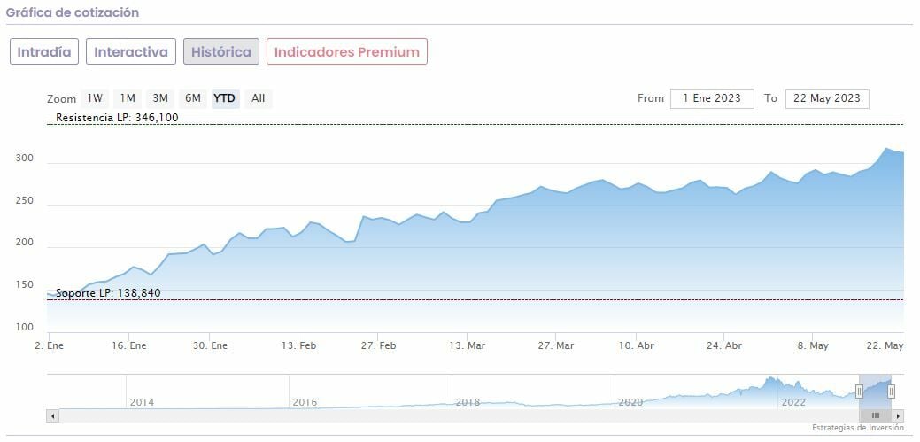
Task: Click the 2018 area in the navigator timeline
Action: [468, 401]
